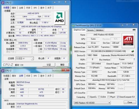
Task: Switch to SPD tab in bottom CPU-Z window
Action: 35,76
